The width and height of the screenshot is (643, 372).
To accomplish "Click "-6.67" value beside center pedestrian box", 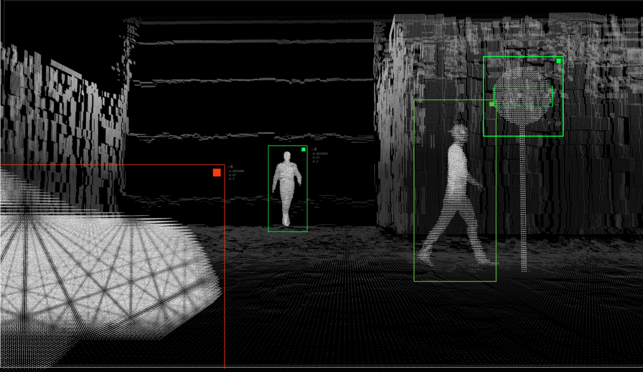I will 315,158.
